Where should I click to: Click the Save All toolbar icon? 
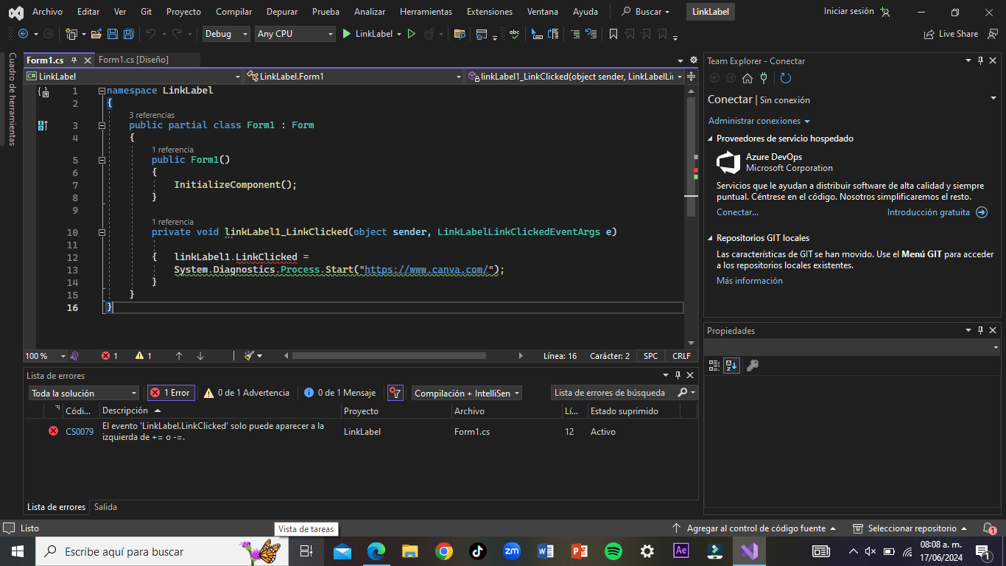[x=128, y=34]
